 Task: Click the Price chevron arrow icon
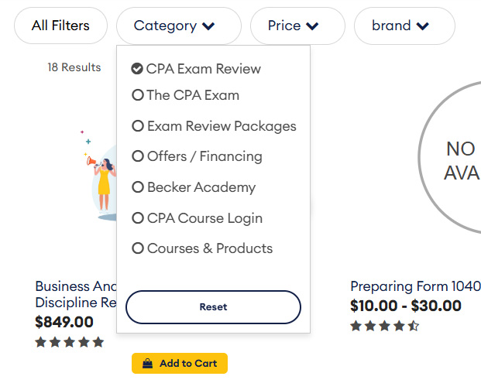click(x=312, y=26)
